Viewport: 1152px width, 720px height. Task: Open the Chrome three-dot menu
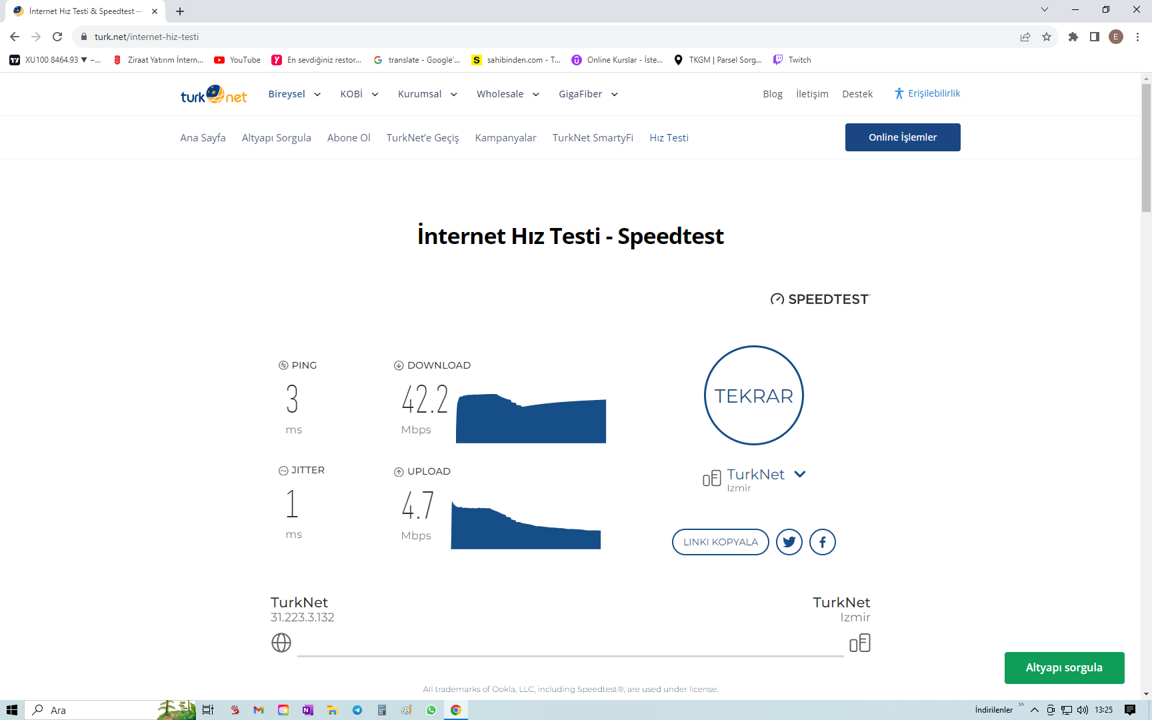tap(1138, 37)
